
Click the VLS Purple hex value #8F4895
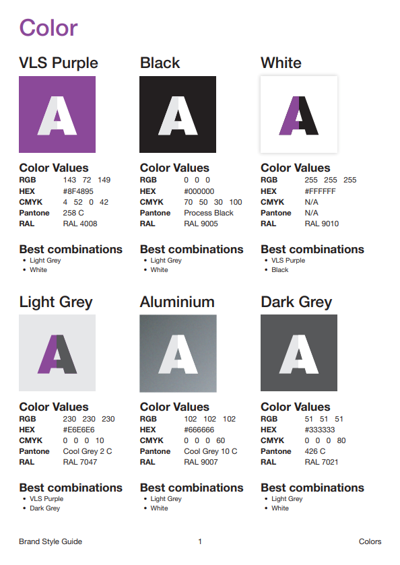click(x=78, y=191)
